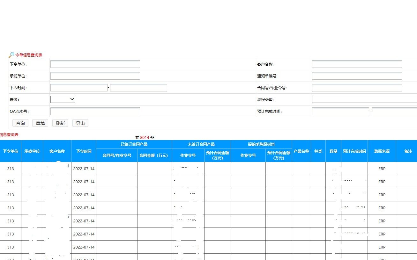Open the 来源 dropdown
The image size is (417, 260).
pyautogui.click(x=63, y=99)
